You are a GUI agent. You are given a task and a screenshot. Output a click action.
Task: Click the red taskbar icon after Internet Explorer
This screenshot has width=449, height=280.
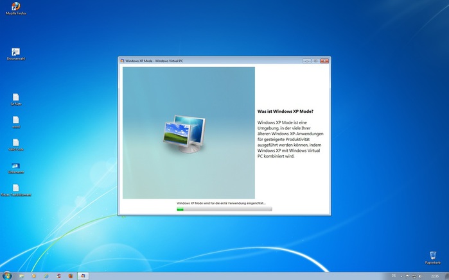(x=58, y=276)
